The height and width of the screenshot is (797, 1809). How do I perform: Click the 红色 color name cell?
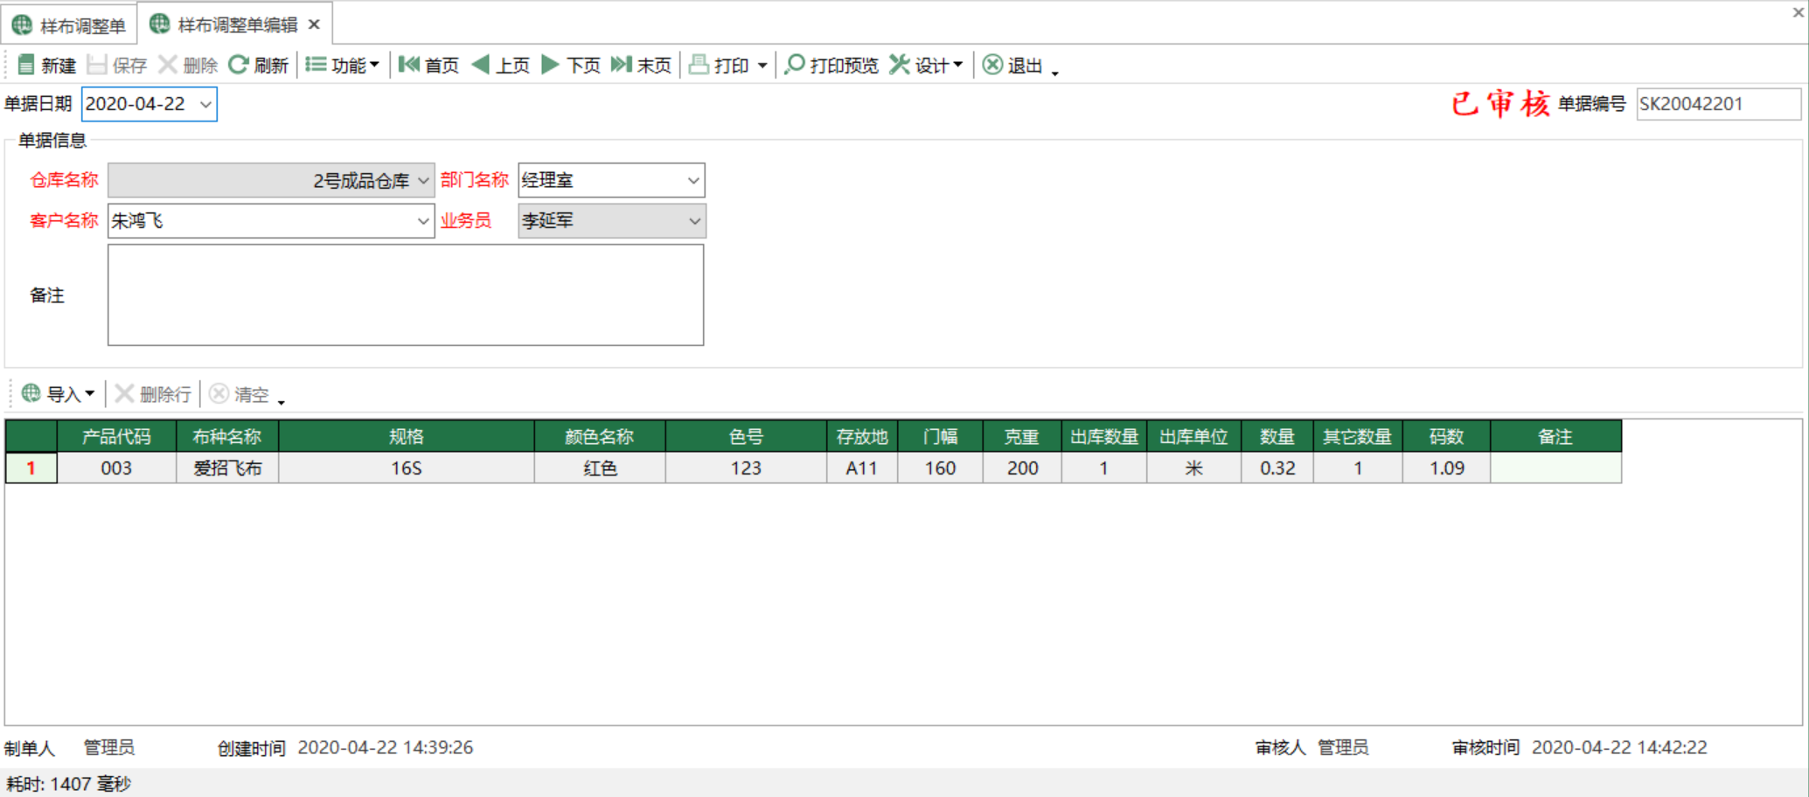pos(600,468)
